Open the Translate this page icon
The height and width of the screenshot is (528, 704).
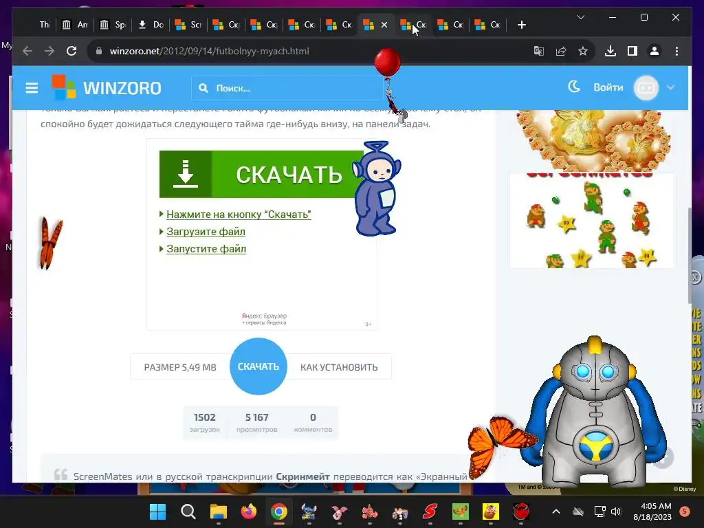tap(539, 51)
